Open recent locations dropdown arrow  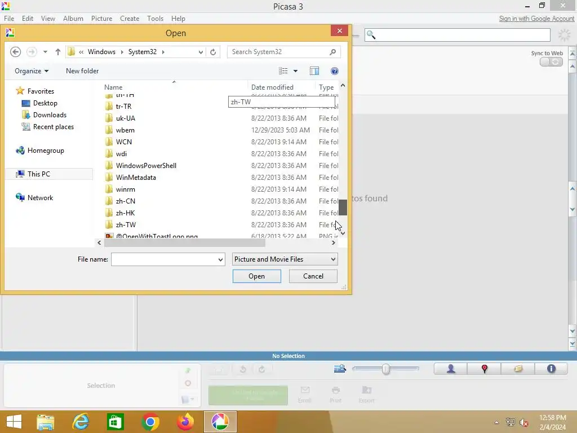pyautogui.click(x=45, y=52)
